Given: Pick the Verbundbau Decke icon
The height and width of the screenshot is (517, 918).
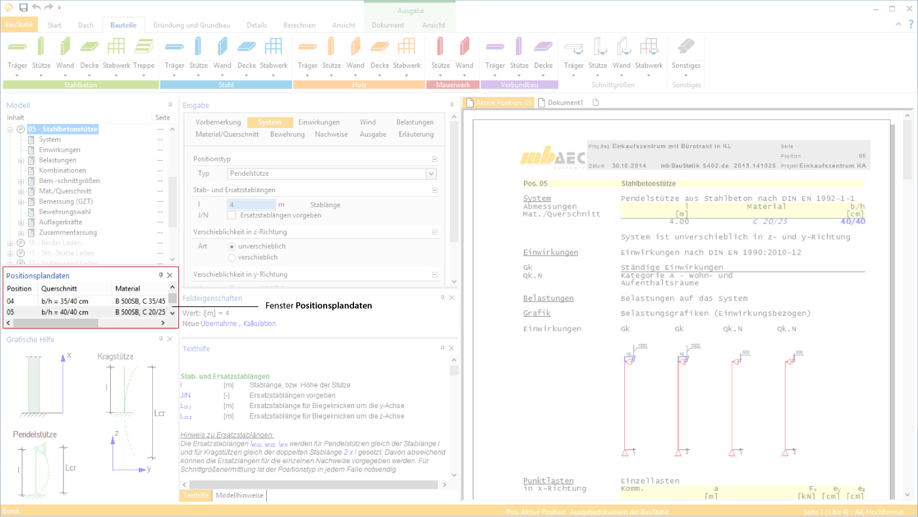Looking at the screenshot, I should tap(544, 46).
